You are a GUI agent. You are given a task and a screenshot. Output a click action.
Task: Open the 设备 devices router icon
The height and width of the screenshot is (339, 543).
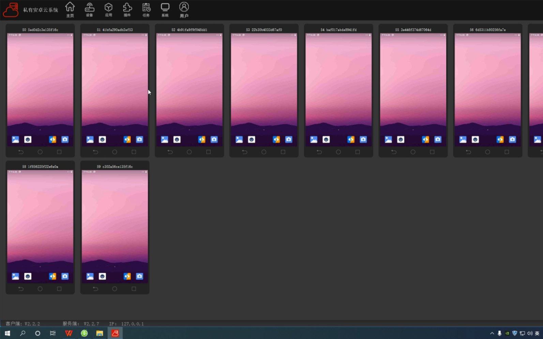89,10
